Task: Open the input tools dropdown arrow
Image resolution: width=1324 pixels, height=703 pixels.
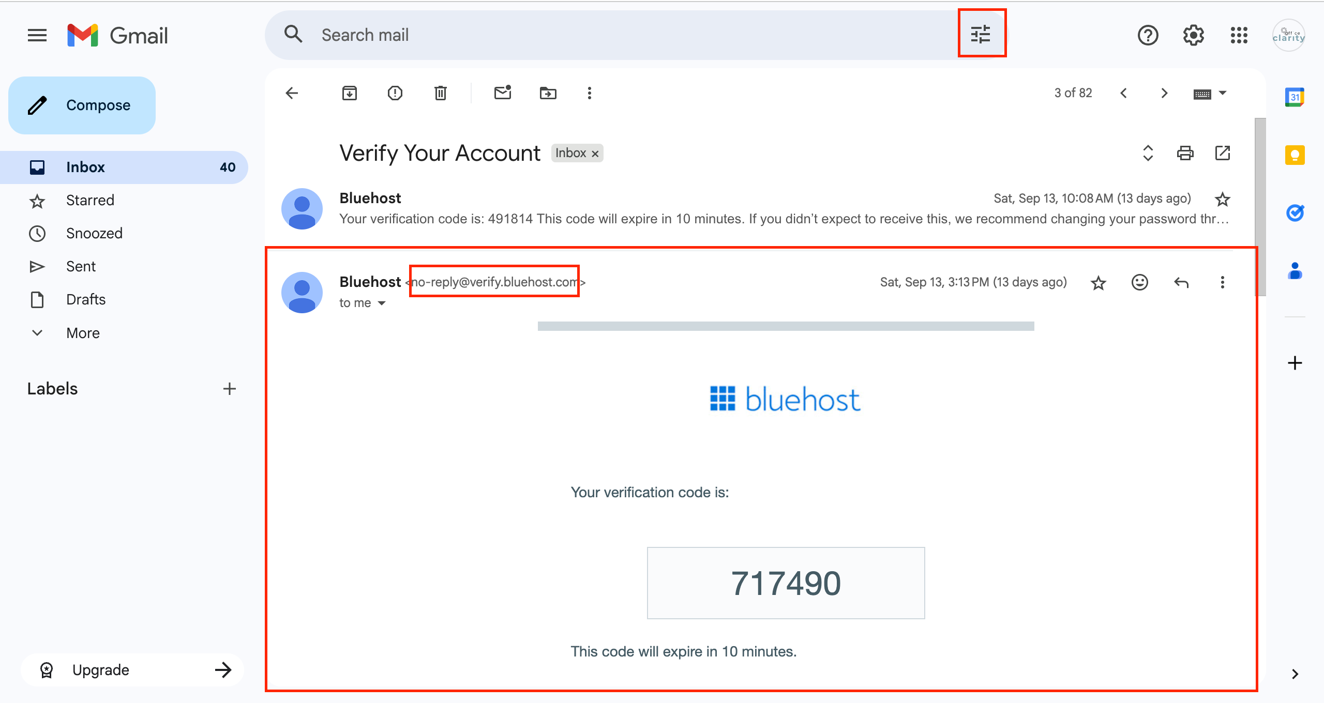Action: click(1223, 93)
